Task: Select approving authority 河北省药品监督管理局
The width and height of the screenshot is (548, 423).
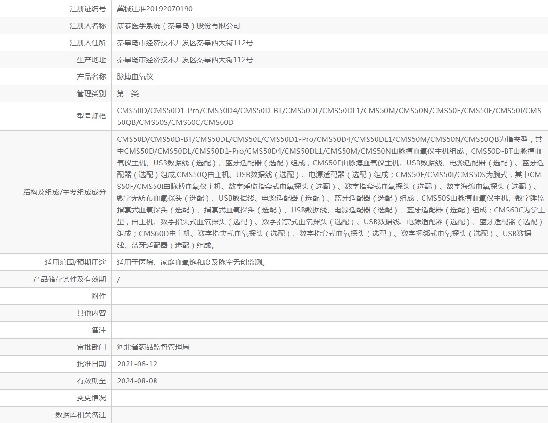Action: 153,347
